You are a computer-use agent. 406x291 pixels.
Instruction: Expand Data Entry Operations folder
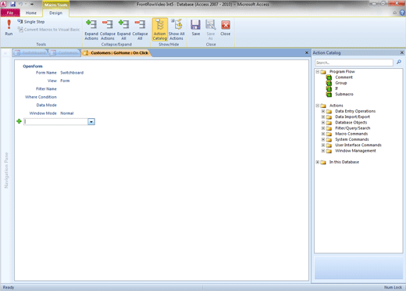point(323,111)
